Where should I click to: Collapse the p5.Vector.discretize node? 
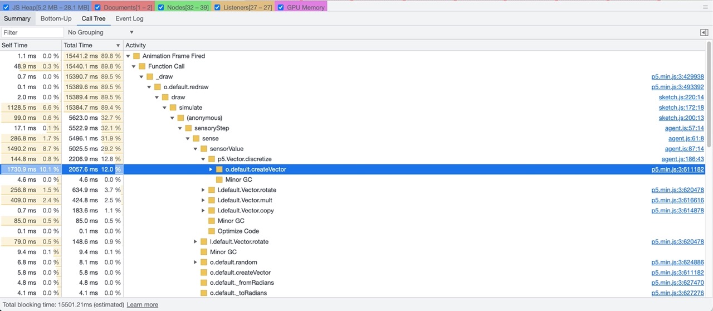coord(203,159)
